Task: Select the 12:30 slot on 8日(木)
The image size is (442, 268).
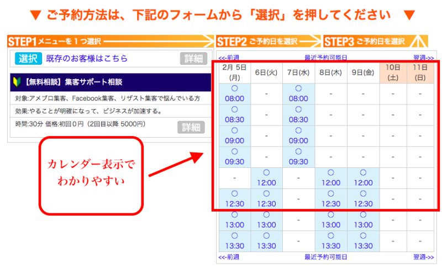Action: tap(331, 199)
